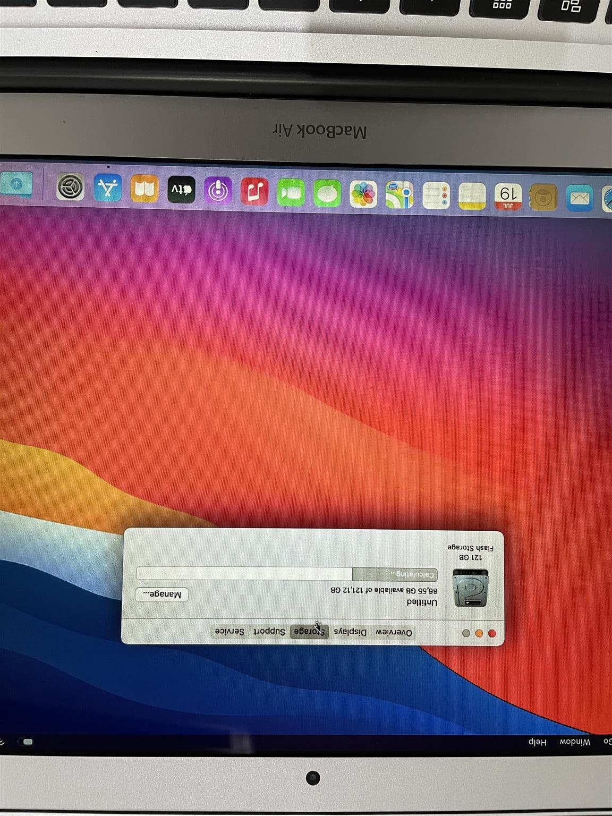This screenshot has width=612, height=816.
Task: Open System Preferences from the dock
Action: click(71, 188)
